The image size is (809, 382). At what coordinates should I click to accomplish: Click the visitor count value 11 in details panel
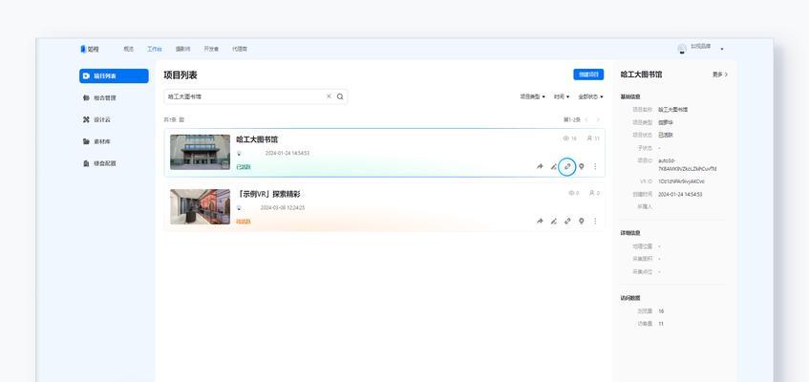coord(661,324)
